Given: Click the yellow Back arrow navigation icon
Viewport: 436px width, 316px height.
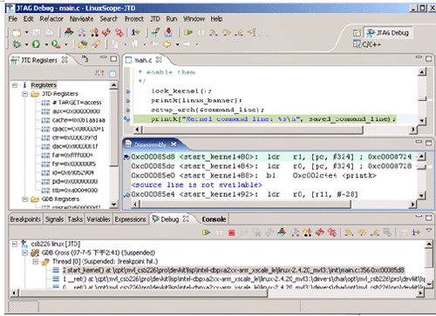Looking at the screenshot, I should 167,44.
